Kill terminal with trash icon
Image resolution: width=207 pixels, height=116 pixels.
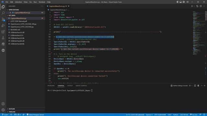point(198,86)
